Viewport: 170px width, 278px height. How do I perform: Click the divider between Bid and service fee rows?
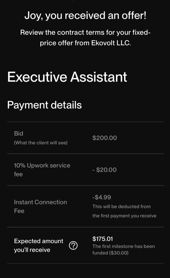pyautogui.click(x=85, y=154)
